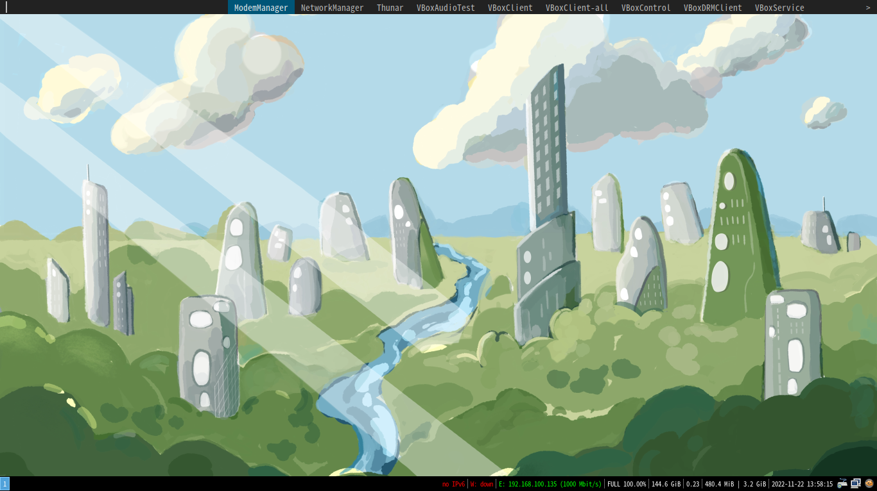The width and height of the screenshot is (877, 491).
Task: Select ModemManager in the dmenu list
Action: click(x=261, y=8)
